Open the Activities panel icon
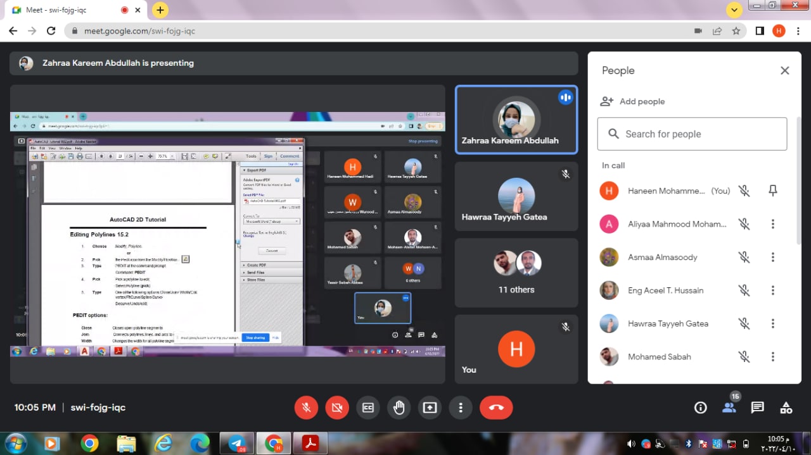This screenshot has width=811, height=455. [786, 408]
